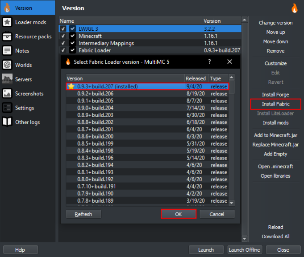Screen dimensions: 304x257
Task: Select version 0.9.2+build.206
Action: [x=147, y=94]
